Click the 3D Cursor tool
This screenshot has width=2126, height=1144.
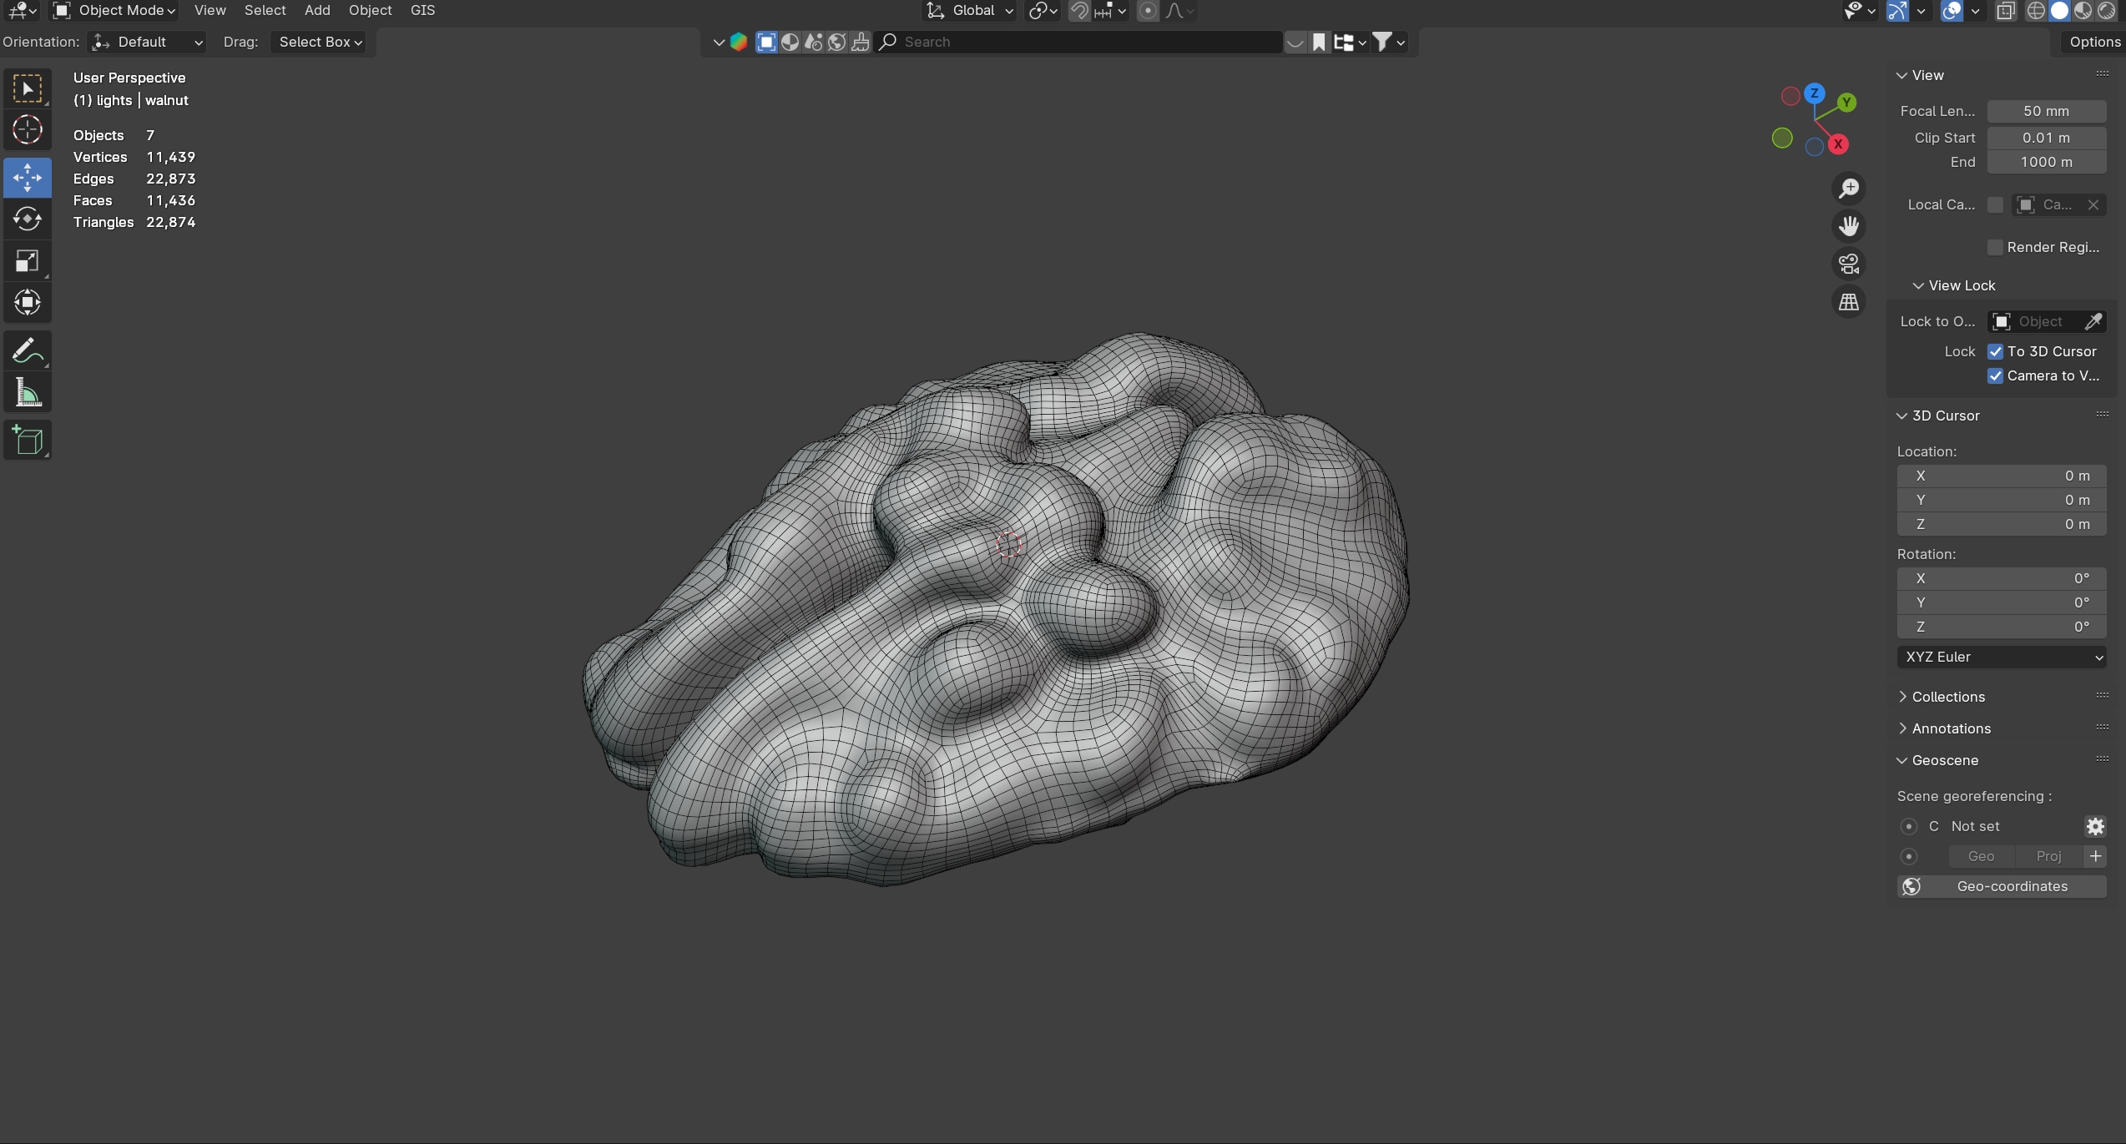[27, 130]
